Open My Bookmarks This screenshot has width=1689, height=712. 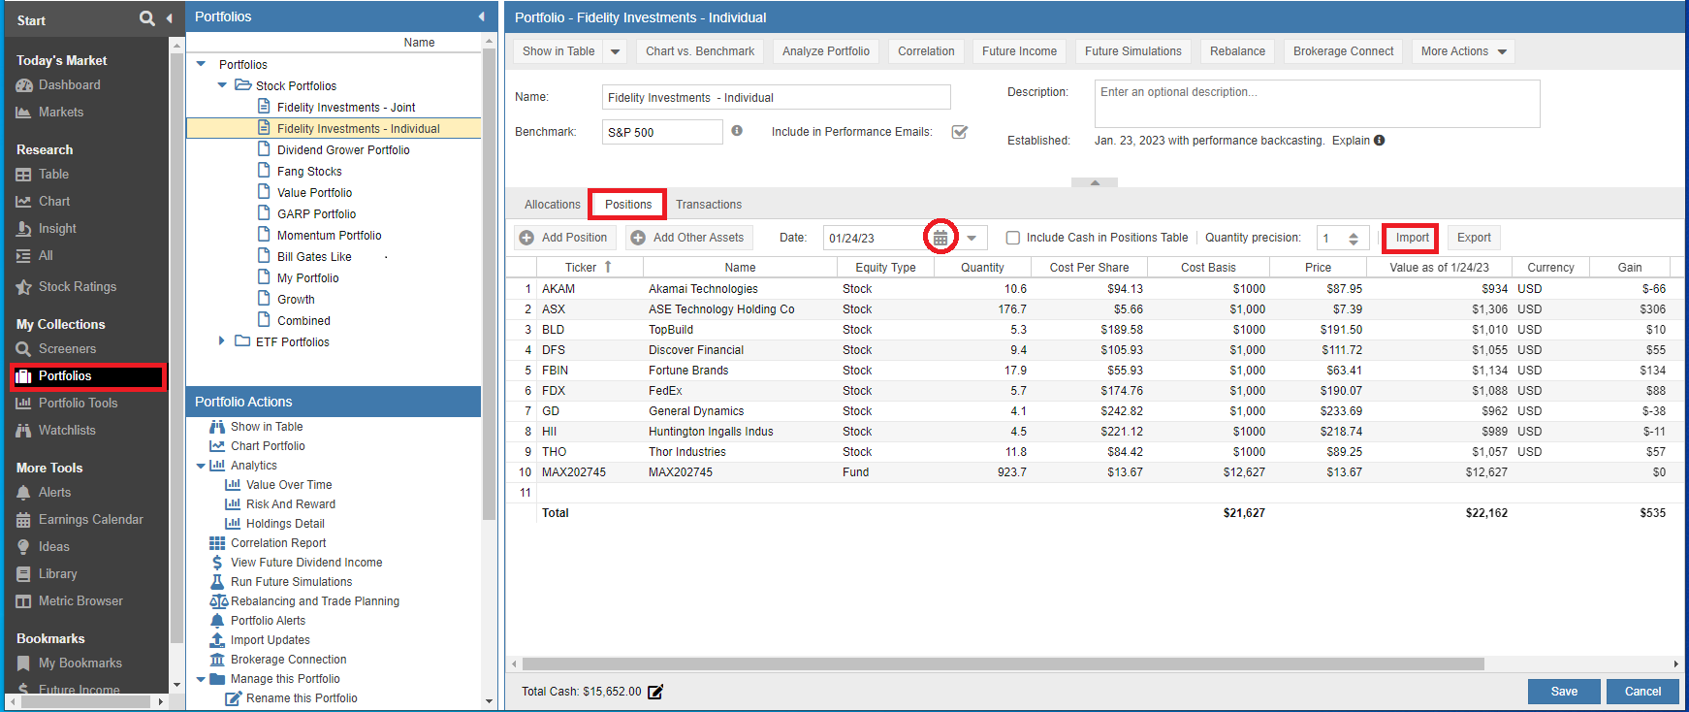(69, 663)
